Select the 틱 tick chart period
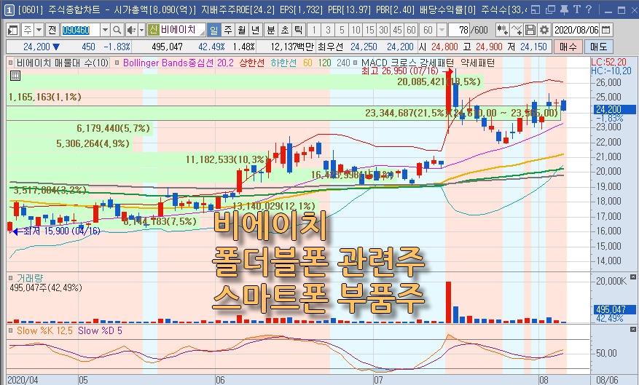The height and width of the screenshot is (385, 639). (298, 30)
